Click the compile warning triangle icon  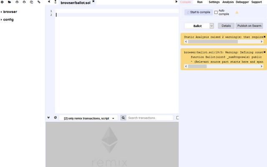237,12
